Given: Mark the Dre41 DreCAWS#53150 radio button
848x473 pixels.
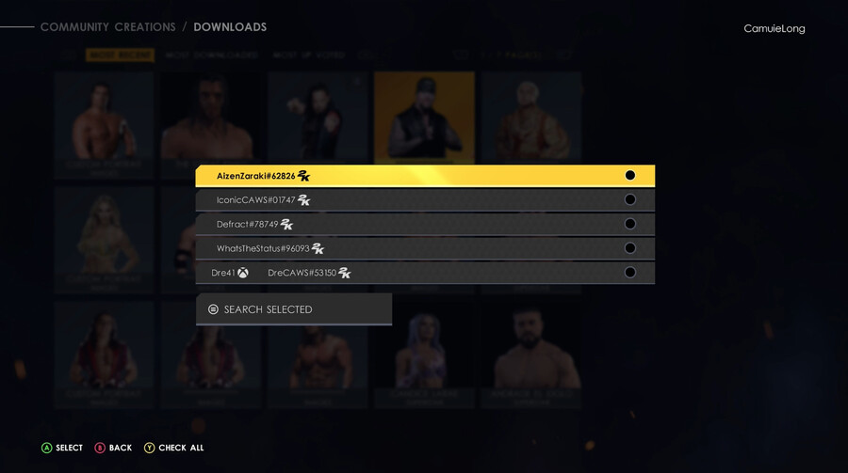Looking at the screenshot, I should pyautogui.click(x=630, y=273).
